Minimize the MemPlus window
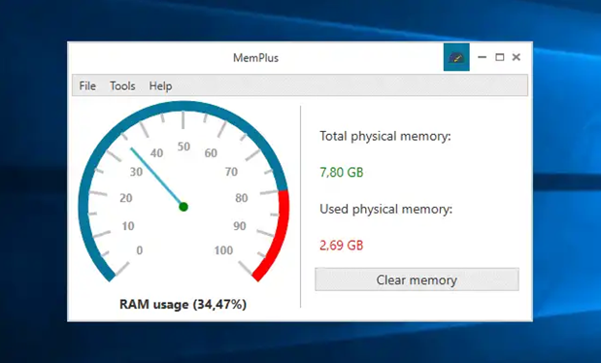The image size is (601, 363). click(482, 57)
